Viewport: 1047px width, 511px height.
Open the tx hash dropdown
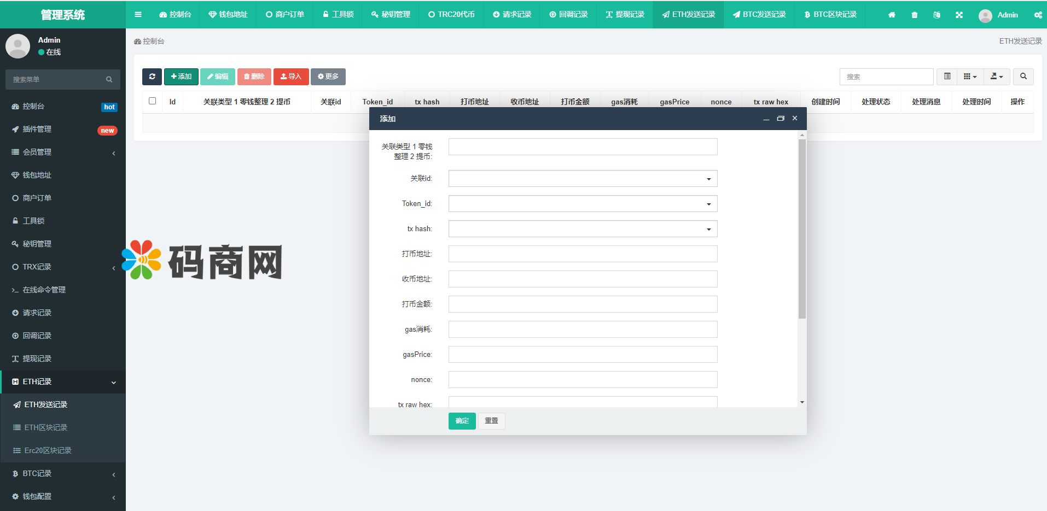tap(583, 229)
